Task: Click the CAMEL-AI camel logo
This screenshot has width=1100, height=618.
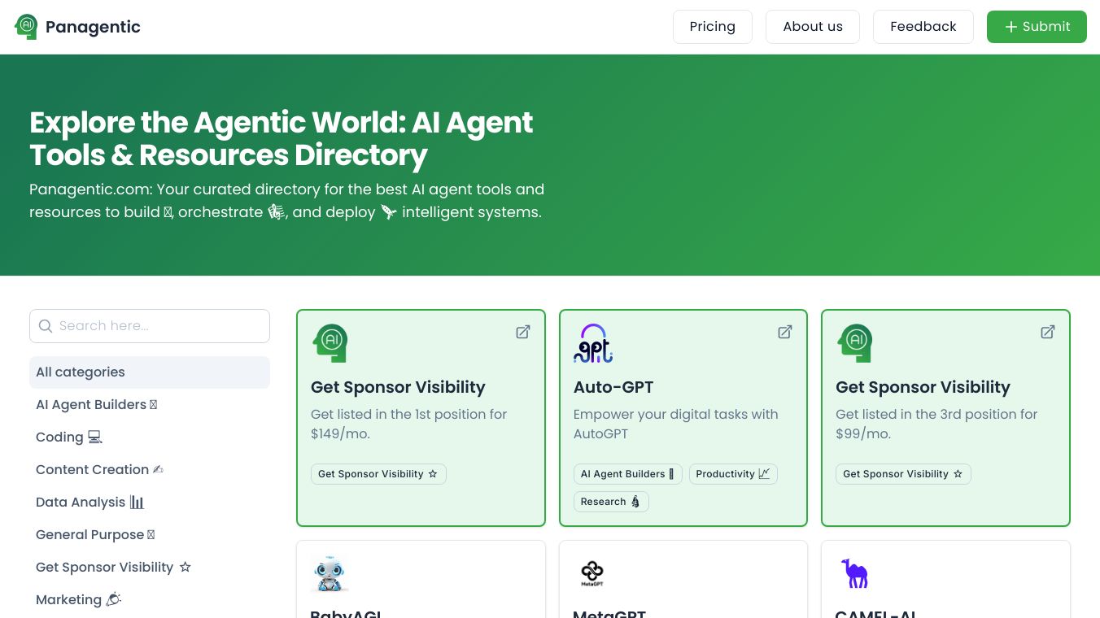Action: 854,573
